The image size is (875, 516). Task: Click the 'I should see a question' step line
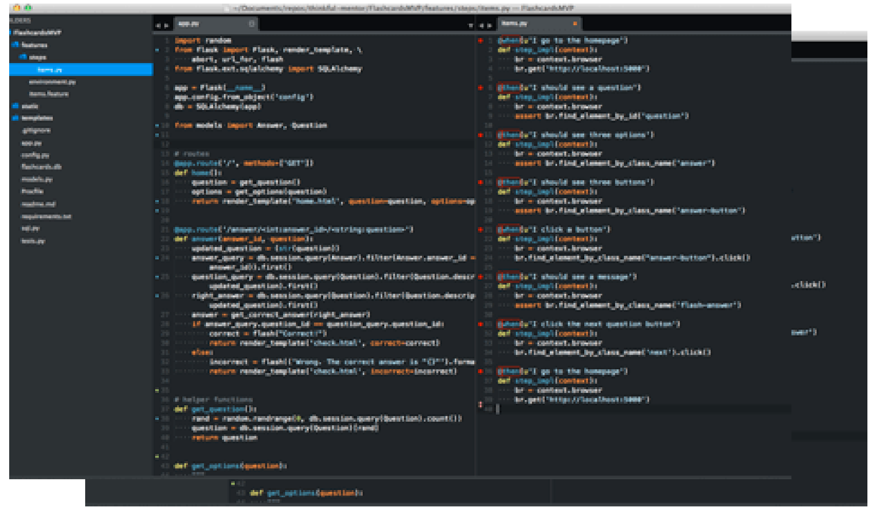[x=569, y=88]
